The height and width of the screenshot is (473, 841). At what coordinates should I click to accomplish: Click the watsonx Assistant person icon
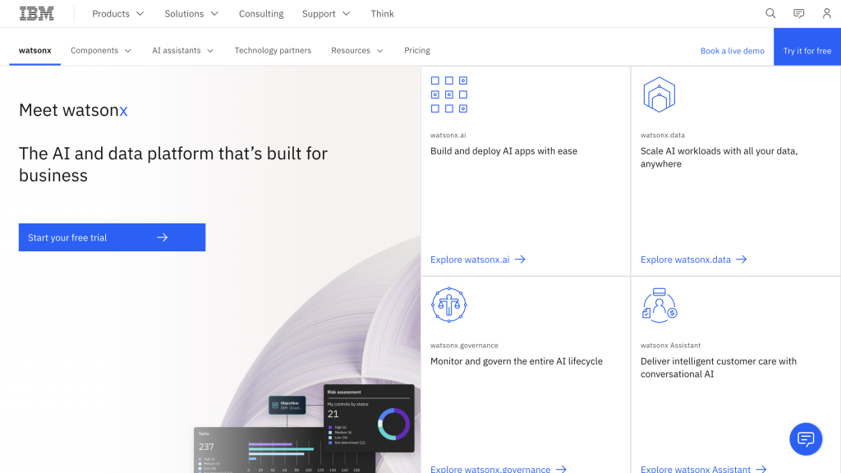pyautogui.click(x=659, y=305)
